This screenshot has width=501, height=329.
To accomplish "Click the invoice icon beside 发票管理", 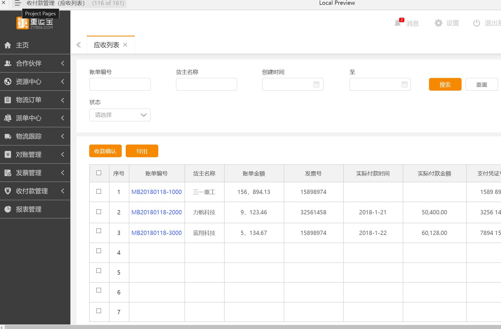I will (x=8, y=173).
